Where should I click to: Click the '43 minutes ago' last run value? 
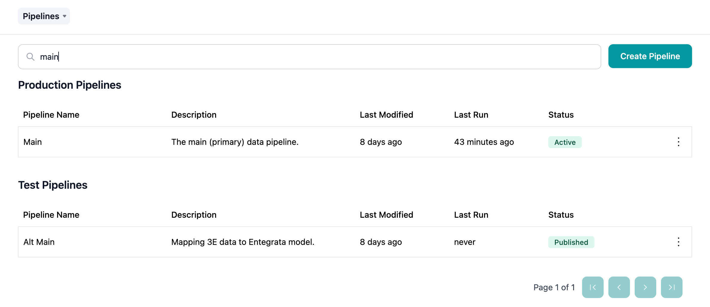tap(484, 142)
